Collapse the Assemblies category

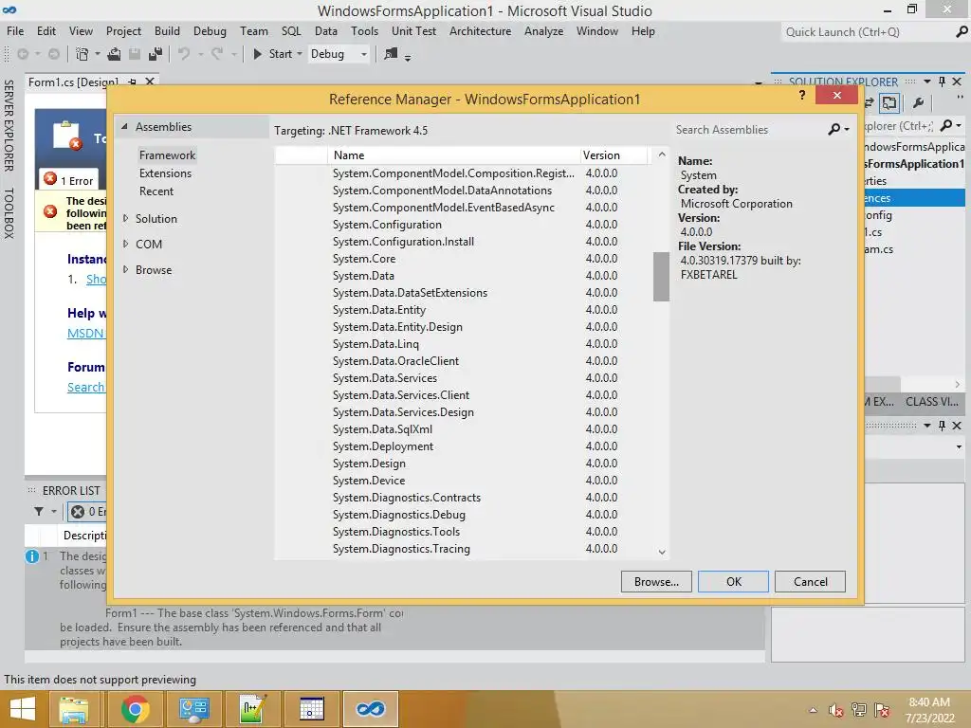click(124, 126)
